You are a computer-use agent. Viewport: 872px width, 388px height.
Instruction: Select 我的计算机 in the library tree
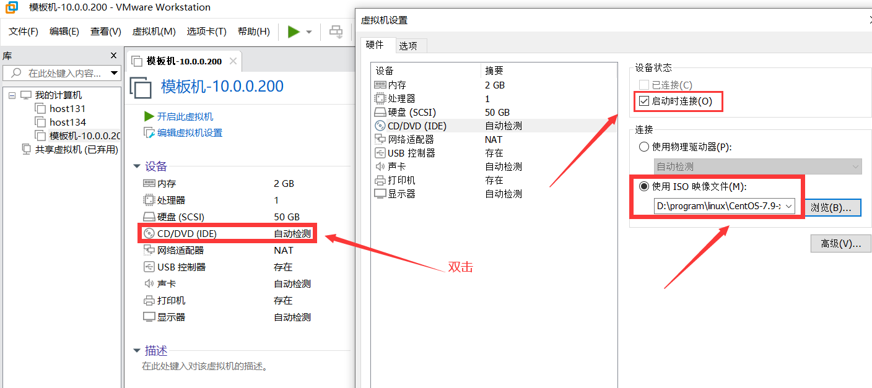click(x=58, y=95)
